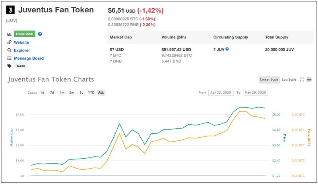The image size is (318, 184).
Task: Set chart zoom to 1d
Action: pyautogui.click(x=42, y=93)
